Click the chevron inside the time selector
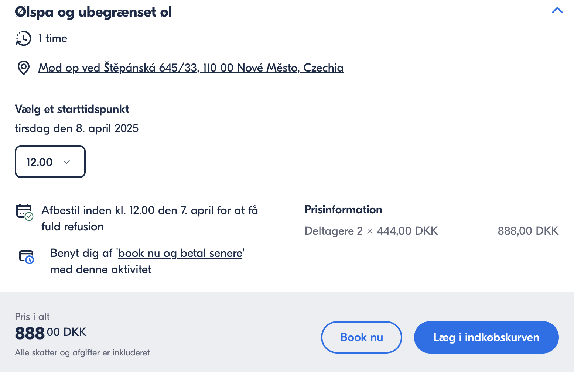This screenshot has height=372, width=574. [67, 162]
